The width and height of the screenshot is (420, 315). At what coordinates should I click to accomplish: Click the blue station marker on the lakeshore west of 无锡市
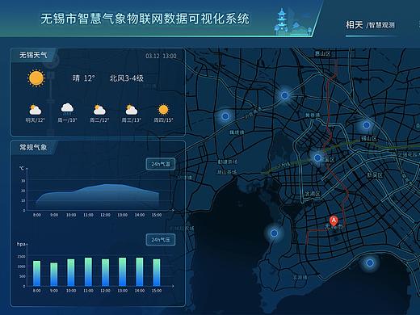(x=274, y=233)
